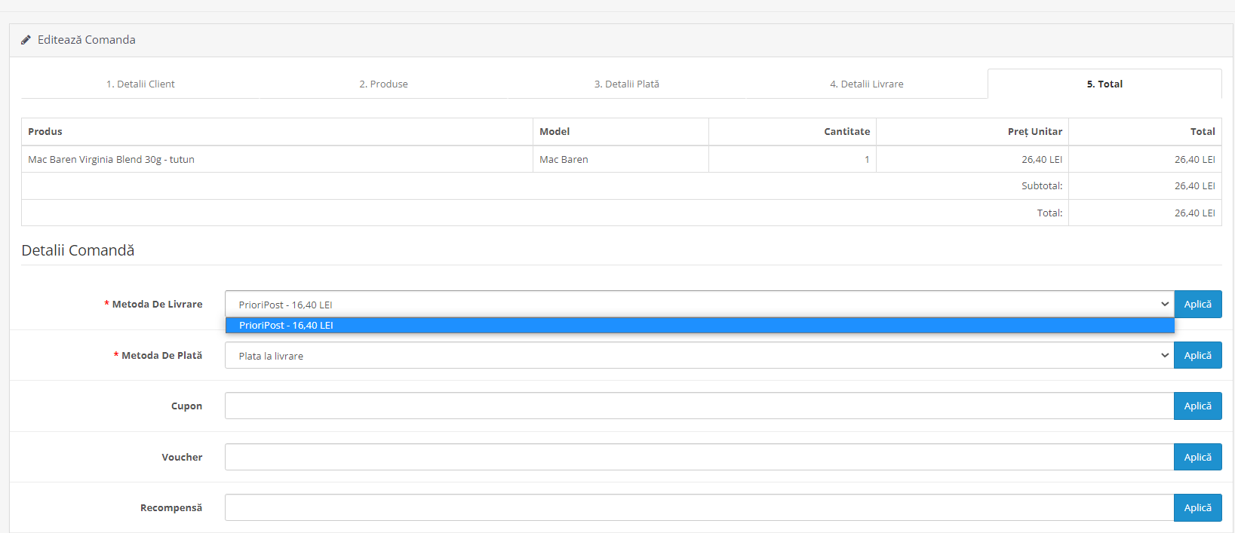The width and height of the screenshot is (1235, 533).
Task: Click the Metoda De Livrare field label
Action: (157, 304)
